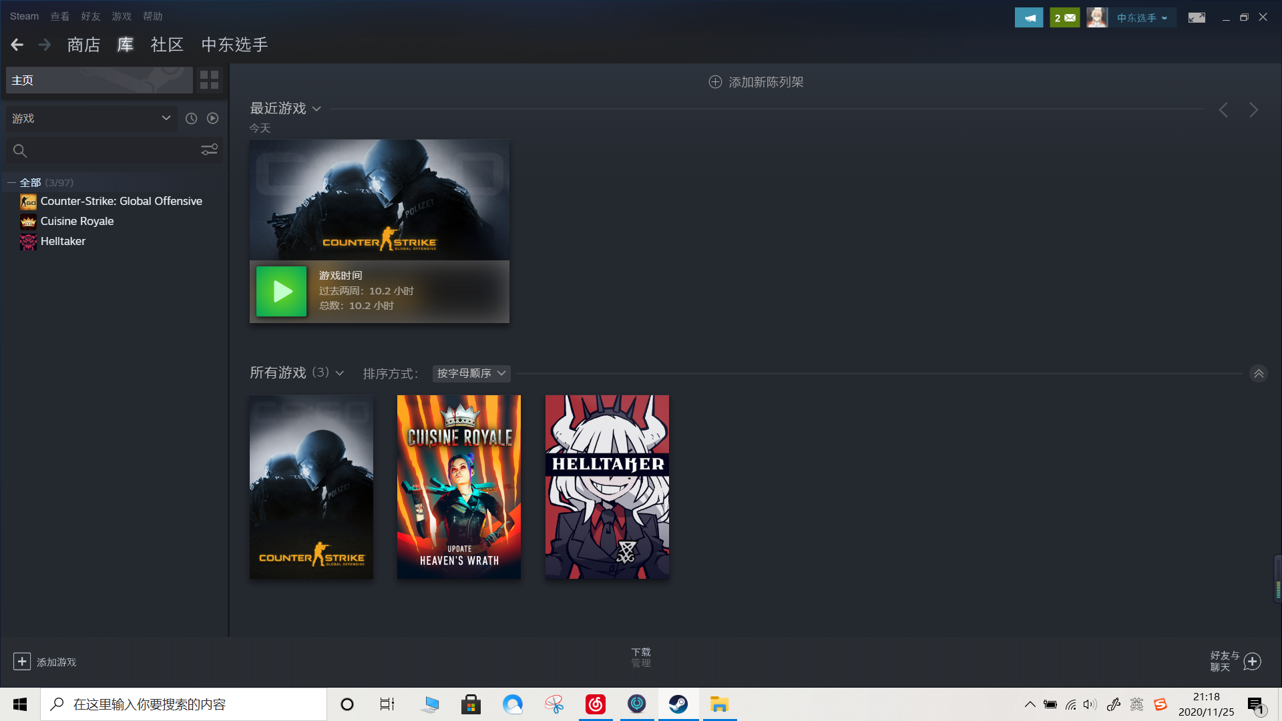
Task: Click the 主页 home button
Action: (99, 80)
